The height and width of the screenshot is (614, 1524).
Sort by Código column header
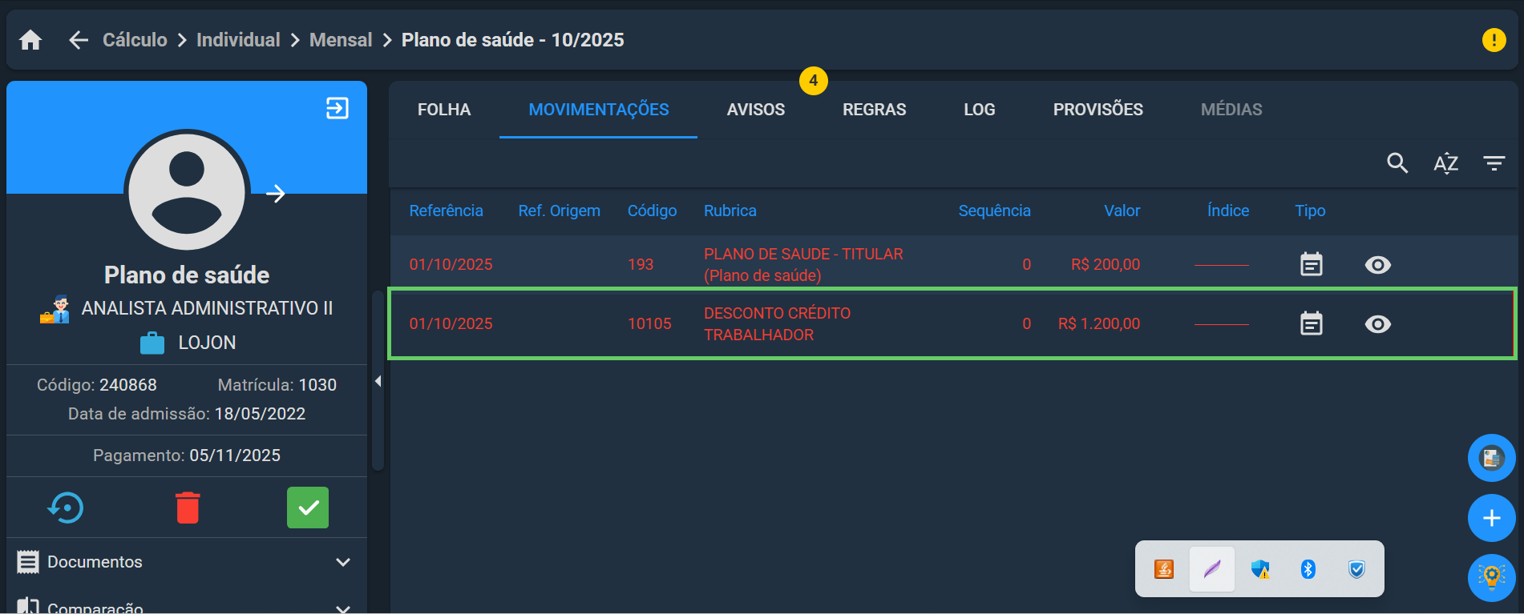click(x=652, y=211)
